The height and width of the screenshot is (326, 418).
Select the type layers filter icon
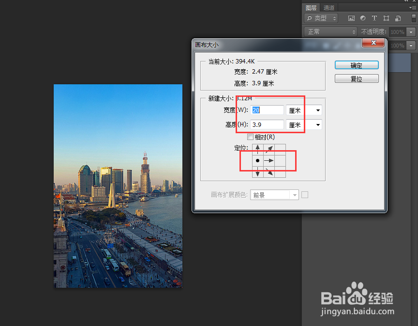coord(374,18)
